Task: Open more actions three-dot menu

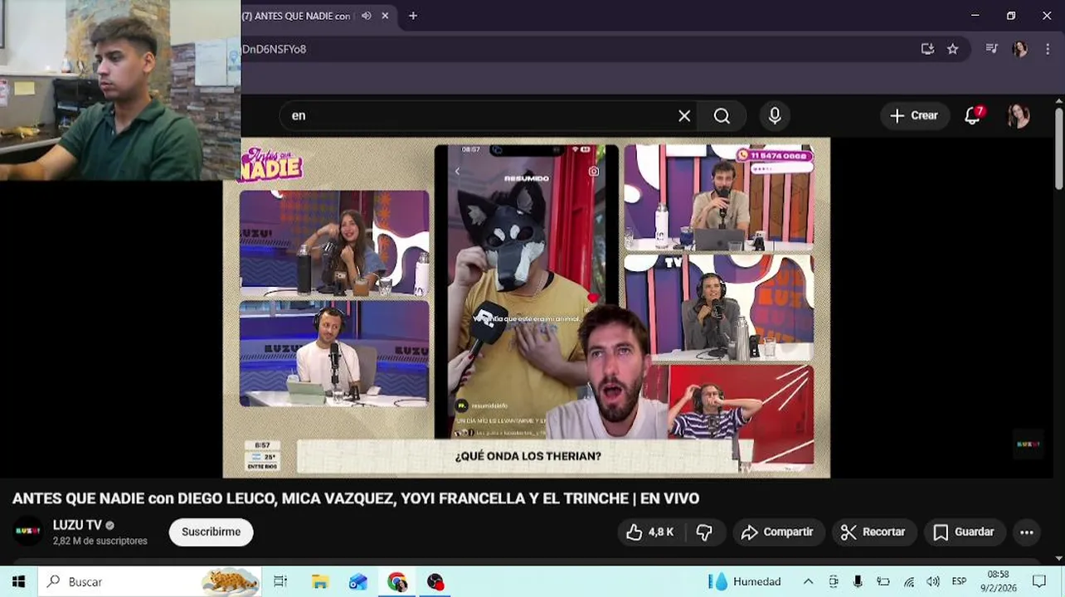Action: (1027, 532)
